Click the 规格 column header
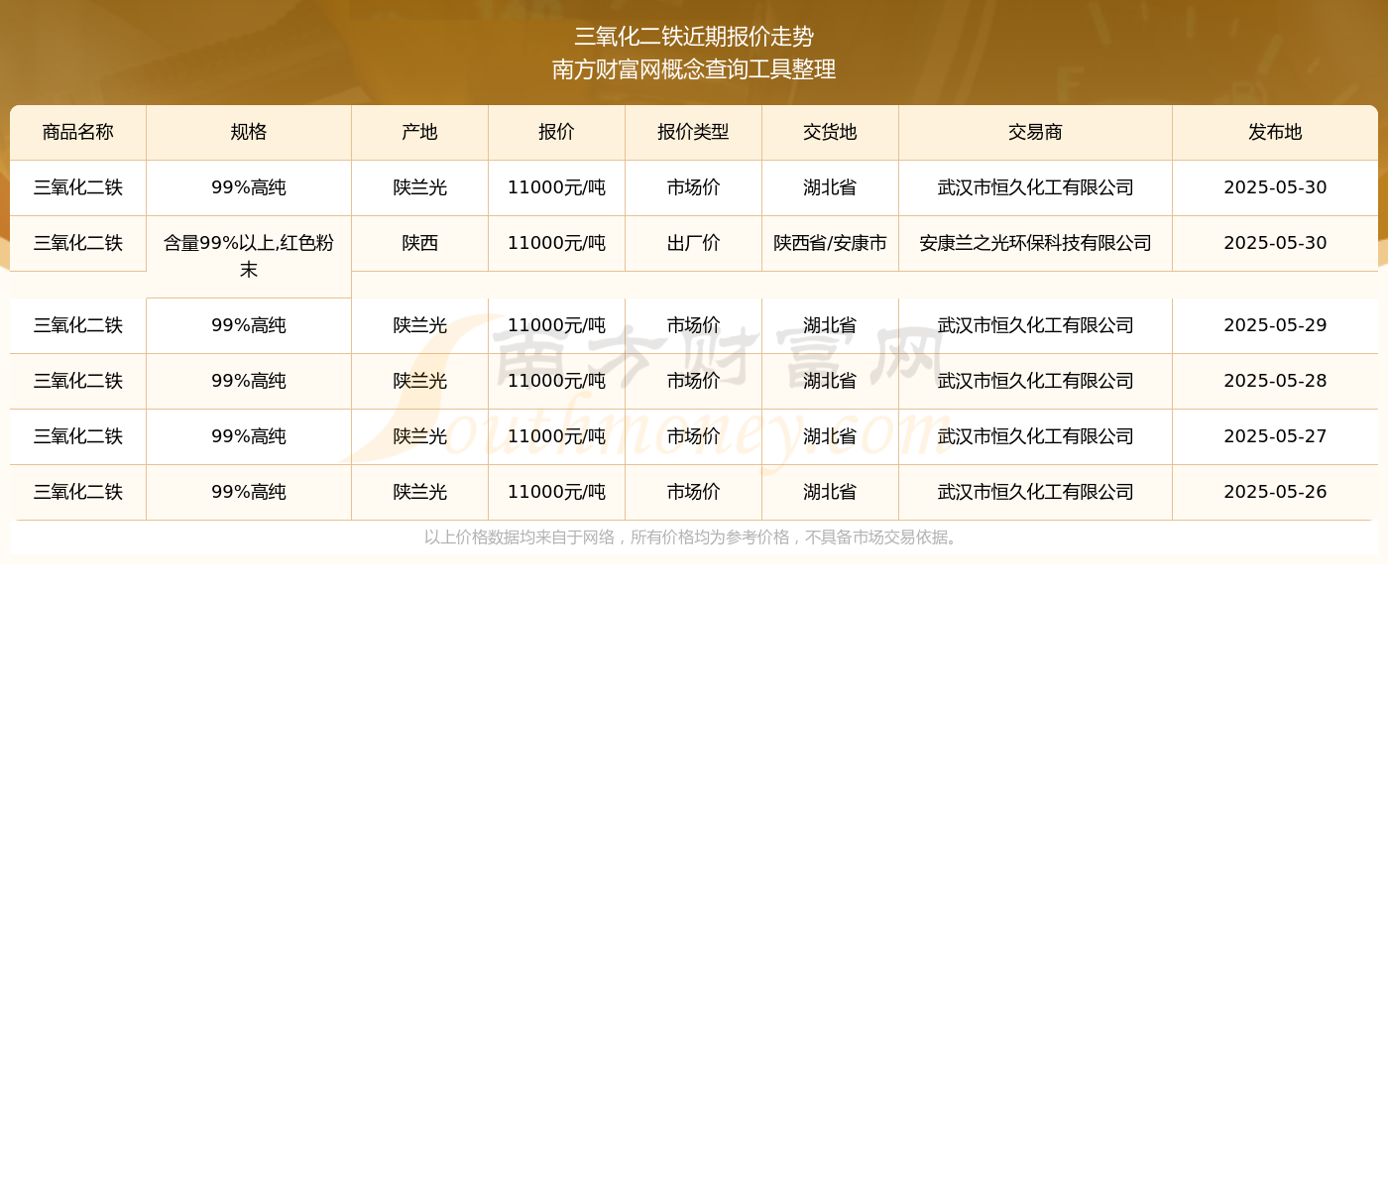The width and height of the screenshot is (1388, 1195). [249, 132]
